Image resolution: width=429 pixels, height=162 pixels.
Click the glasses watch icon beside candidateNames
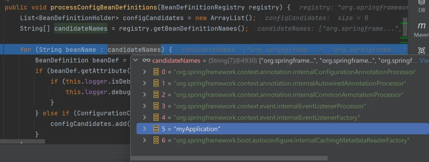coord(146,61)
